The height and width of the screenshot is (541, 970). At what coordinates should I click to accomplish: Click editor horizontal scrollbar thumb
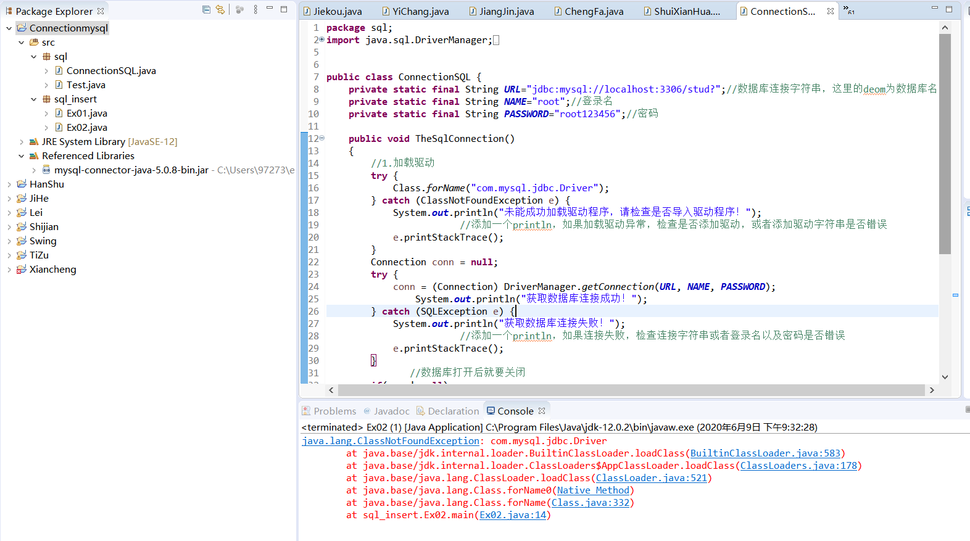632,390
